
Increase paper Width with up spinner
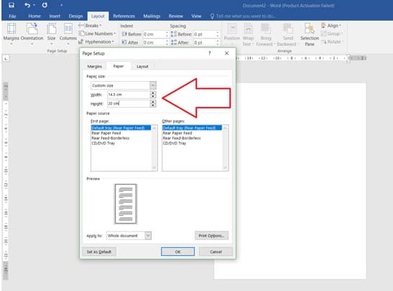coord(153,92)
